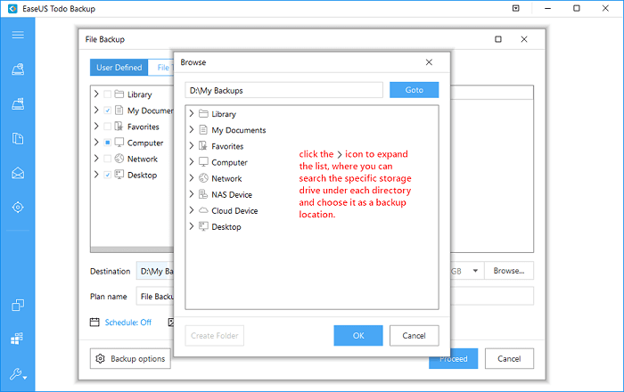Click the Schedule: Off link
This screenshot has height=392, width=624.
pos(127,323)
